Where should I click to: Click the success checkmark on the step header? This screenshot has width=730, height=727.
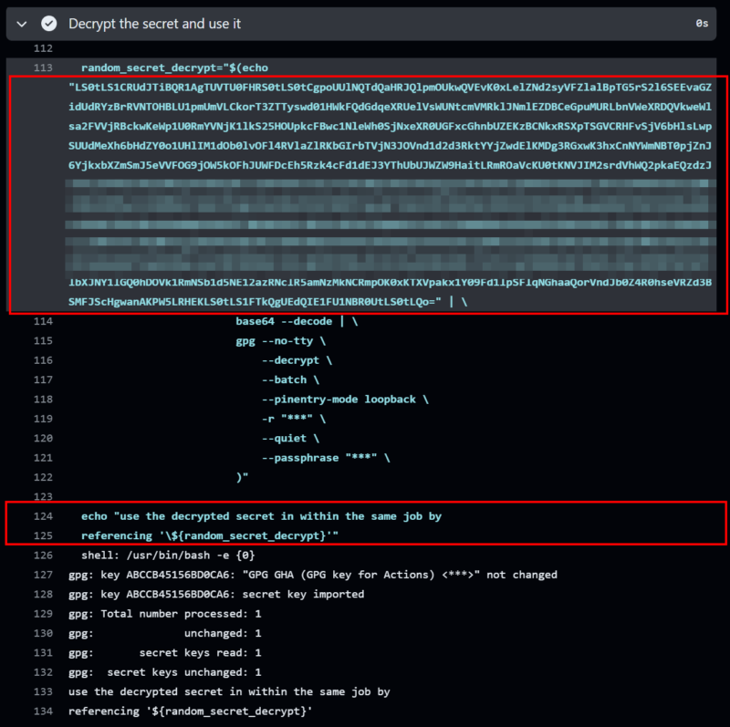pos(47,23)
